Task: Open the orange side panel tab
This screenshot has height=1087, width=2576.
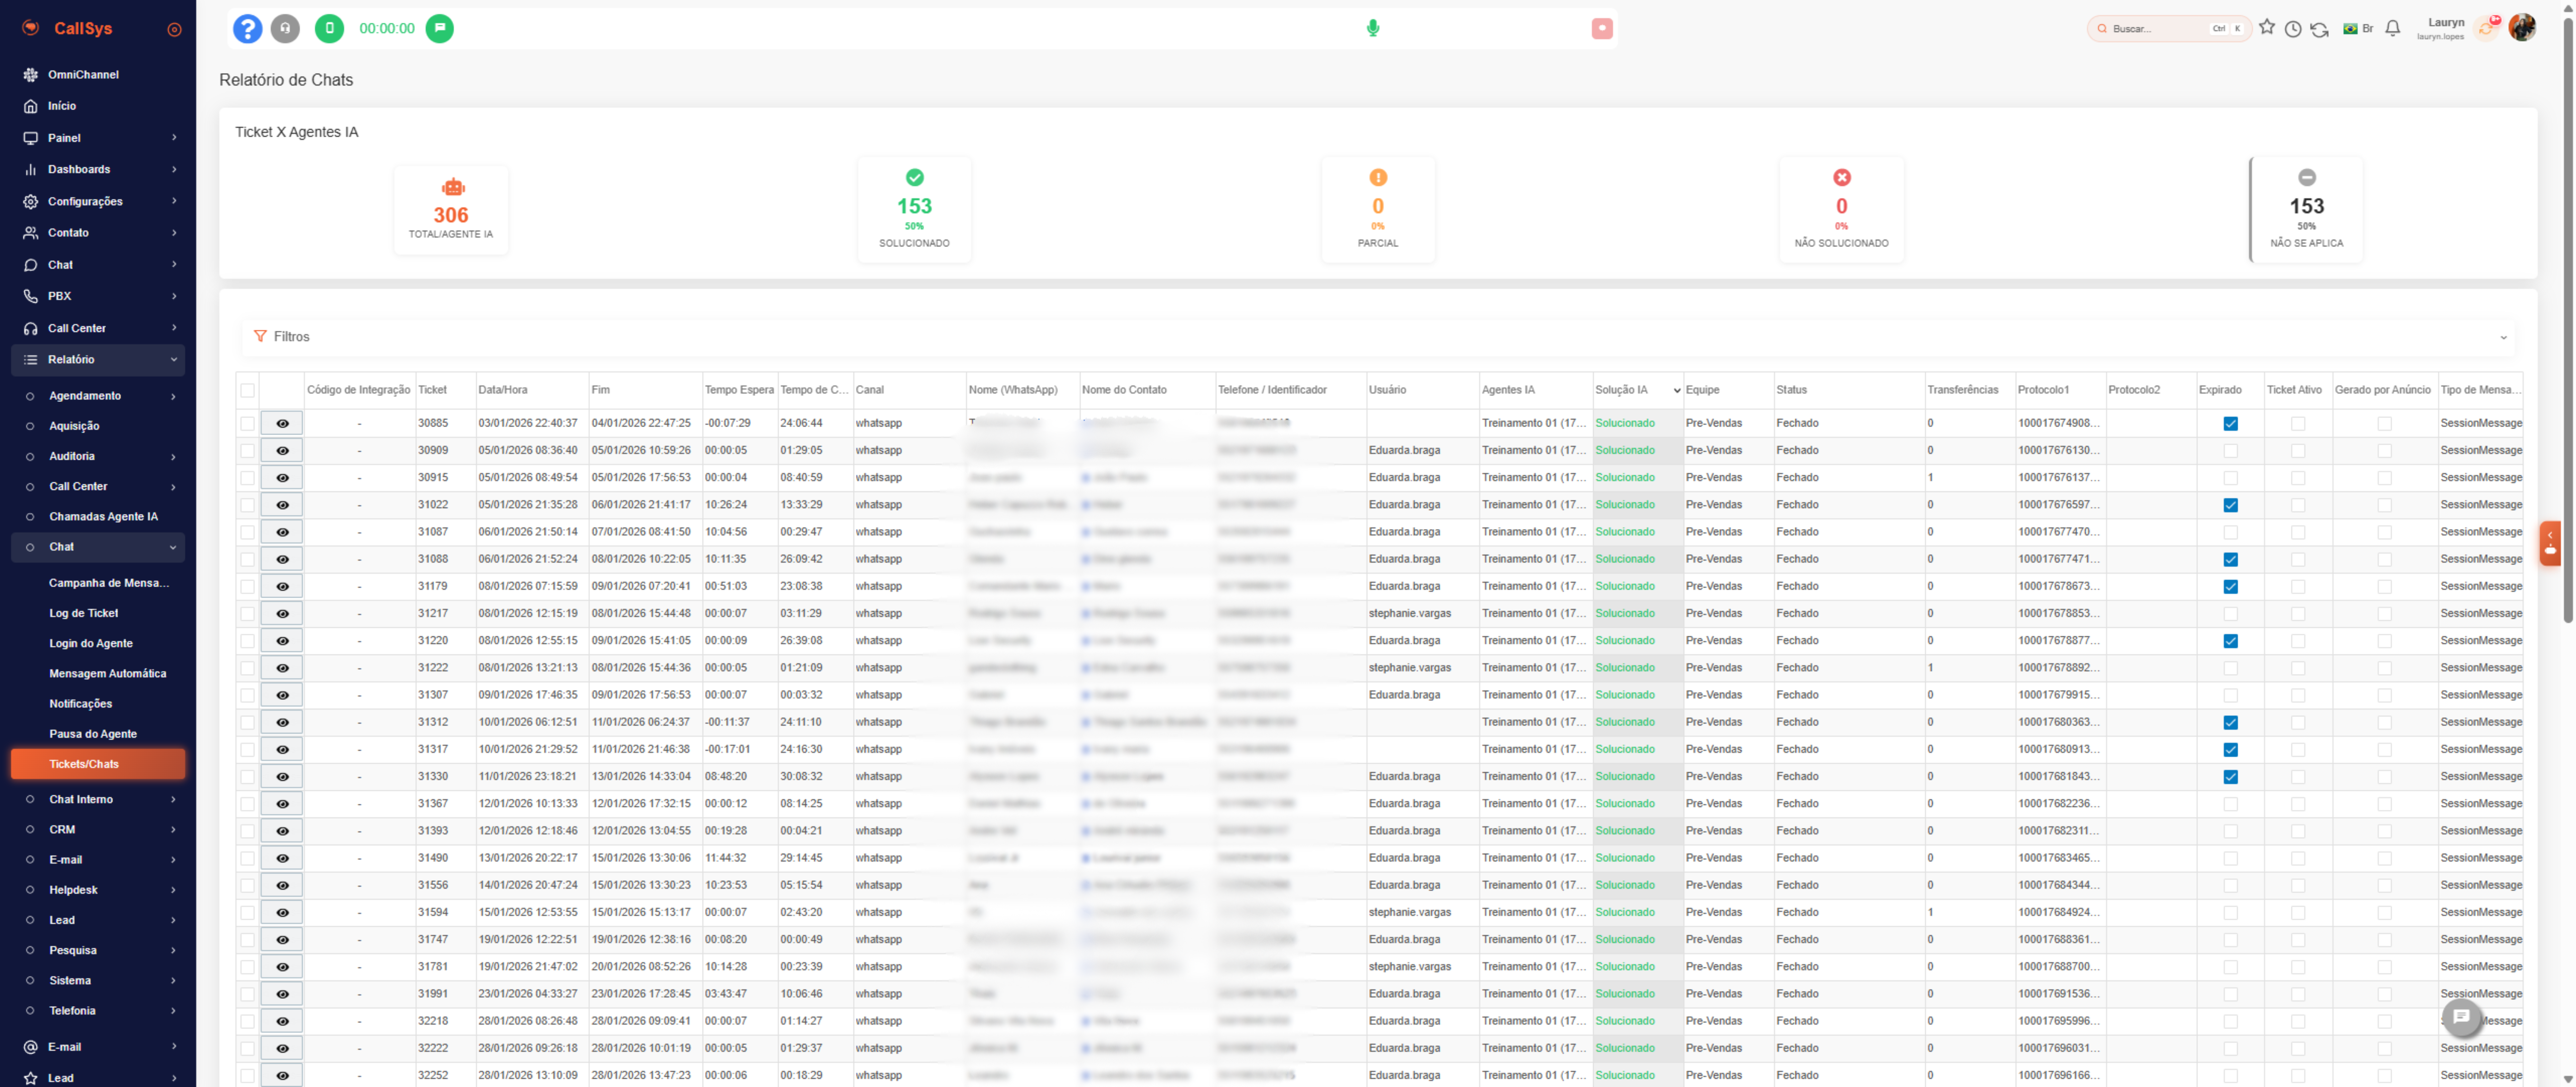Action: coord(2550,543)
